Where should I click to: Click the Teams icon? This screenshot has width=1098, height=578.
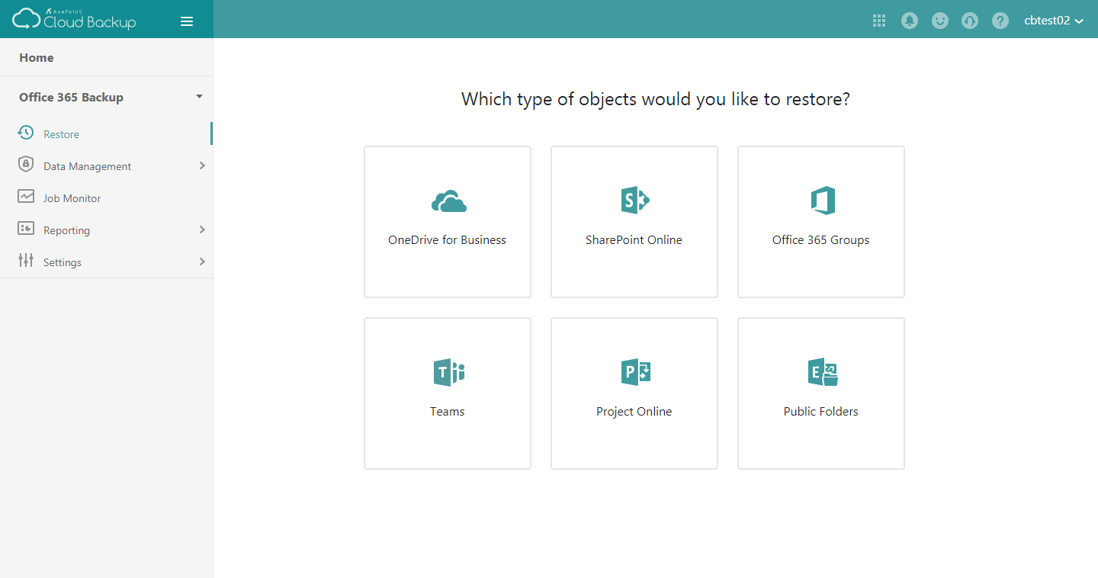(x=448, y=372)
